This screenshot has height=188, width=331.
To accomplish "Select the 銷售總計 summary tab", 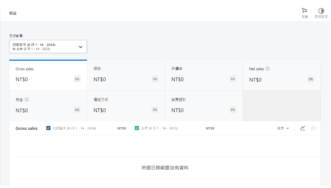I will coord(203,106).
